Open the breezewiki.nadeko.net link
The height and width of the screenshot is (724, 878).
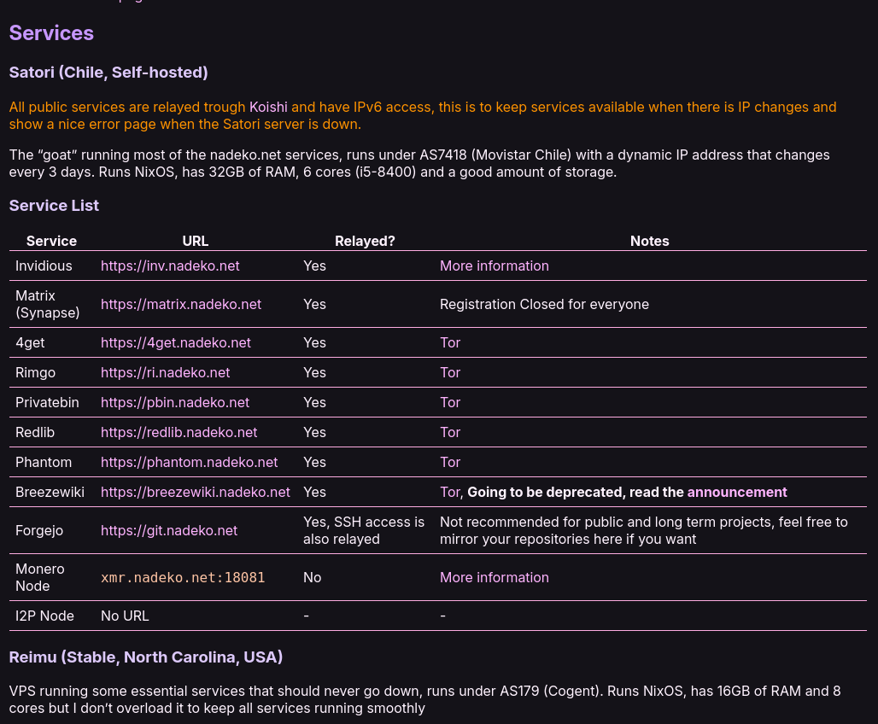tap(196, 492)
